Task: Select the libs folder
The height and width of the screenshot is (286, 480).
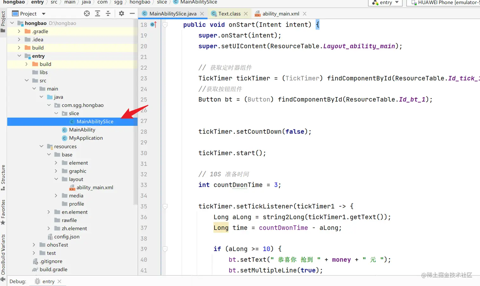Action: point(40,72)
